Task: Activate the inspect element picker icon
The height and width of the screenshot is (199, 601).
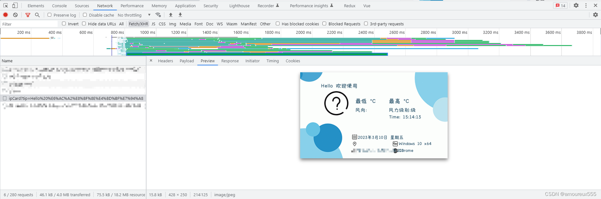Action: point(6,6)
